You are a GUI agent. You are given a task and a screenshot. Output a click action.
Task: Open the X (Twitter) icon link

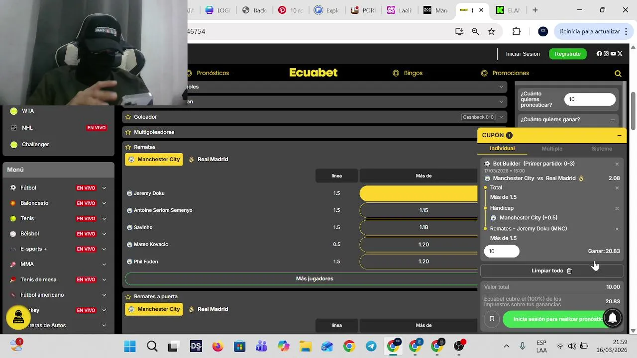(620, 54)
